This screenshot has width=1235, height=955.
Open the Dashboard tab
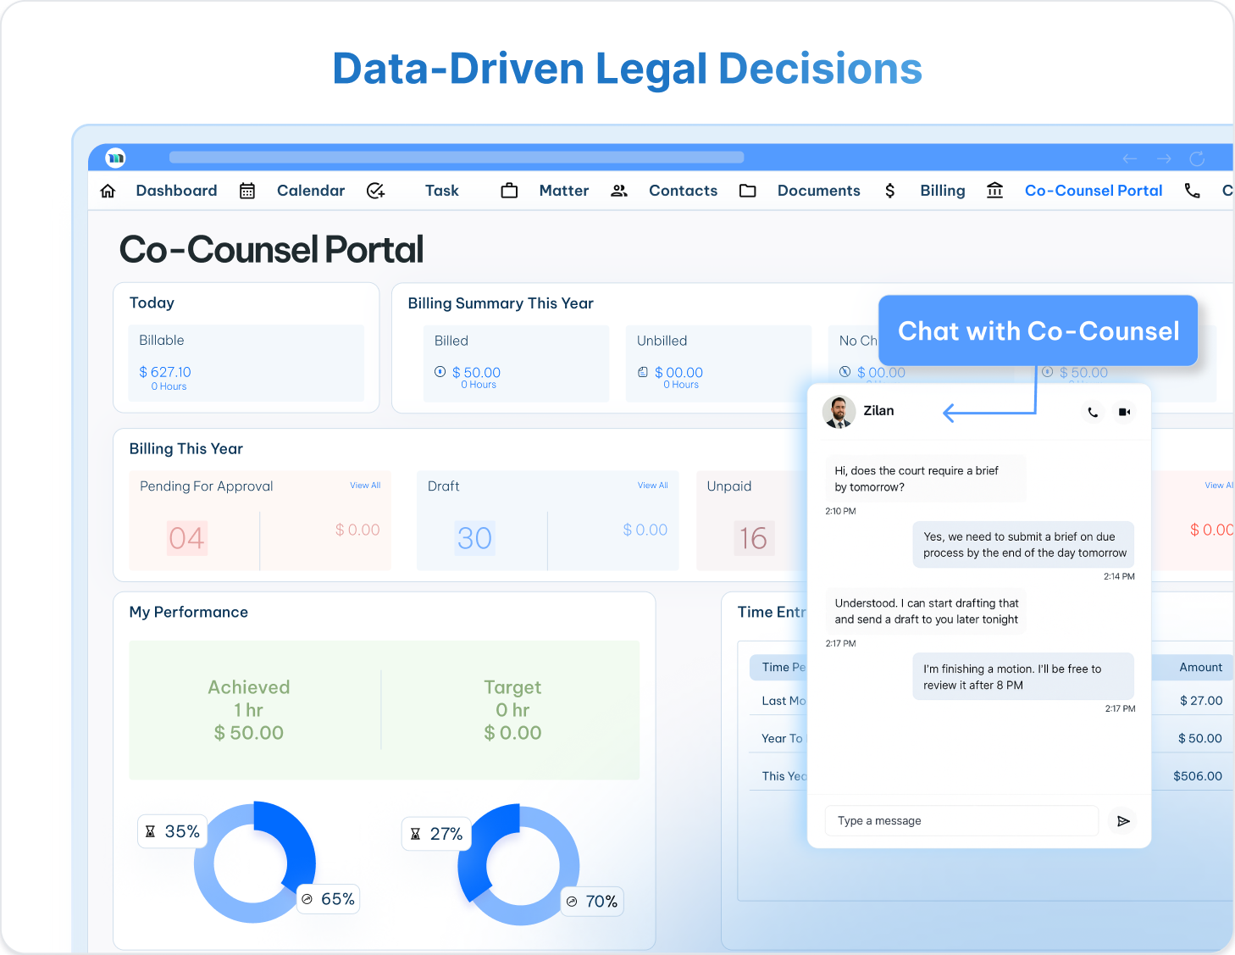176,191
